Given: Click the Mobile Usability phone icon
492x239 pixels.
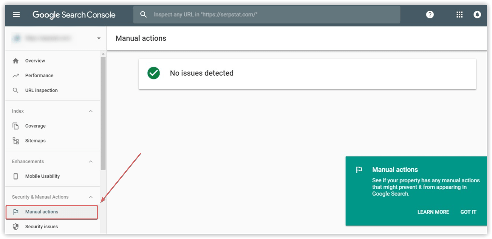Looking at the screenshot, I should [x=16, y=176].
